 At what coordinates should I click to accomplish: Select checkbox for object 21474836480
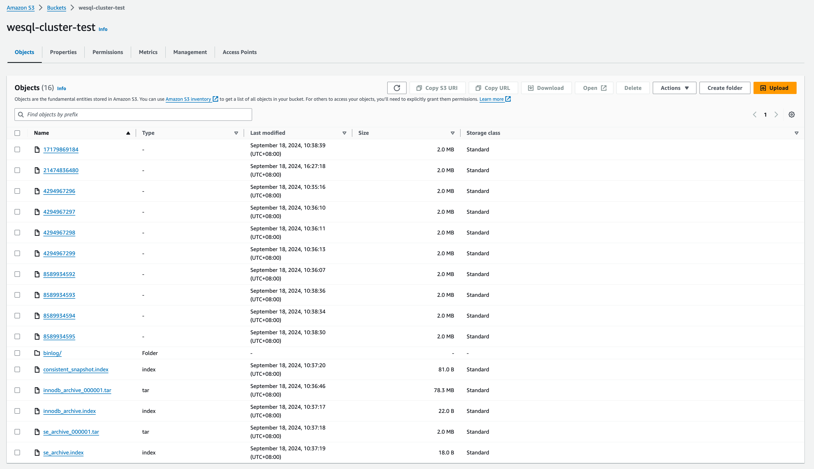coord(17,170)
